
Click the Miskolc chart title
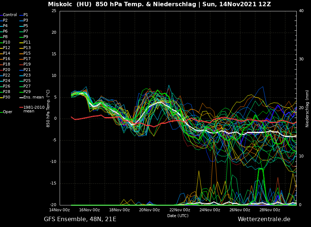pos(159,4)
